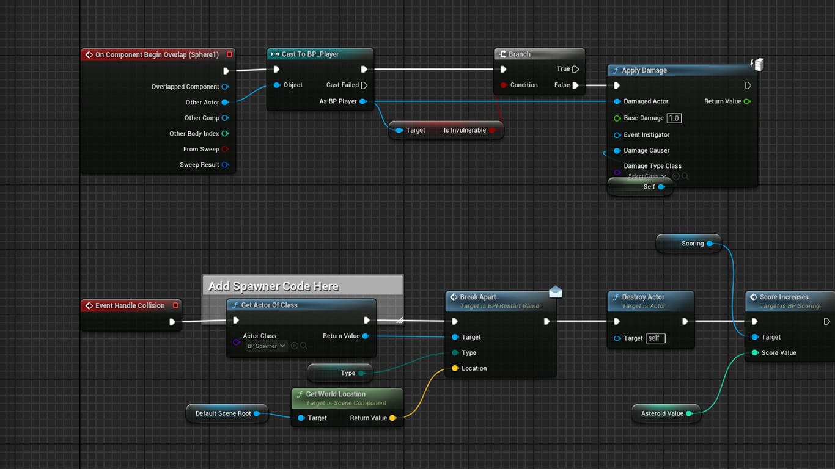This screenshot has height=469, width=835.
Task: Click the self target field on Destroy Actor
Action: click(x=655, y=338)
